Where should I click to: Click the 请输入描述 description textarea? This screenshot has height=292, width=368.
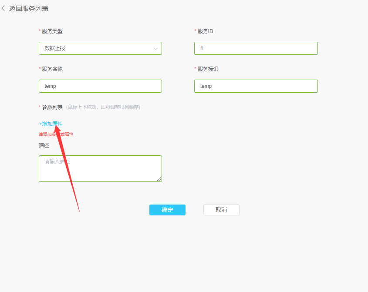(x=100, y=168)
